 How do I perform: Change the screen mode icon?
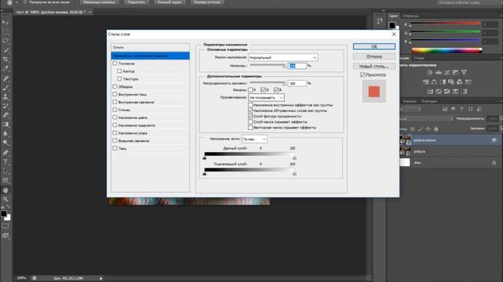[6, 236]
